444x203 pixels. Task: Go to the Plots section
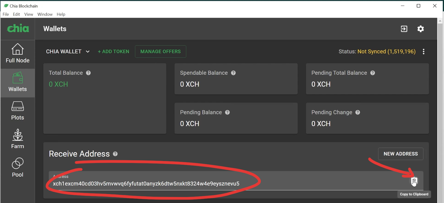point(17,111)
